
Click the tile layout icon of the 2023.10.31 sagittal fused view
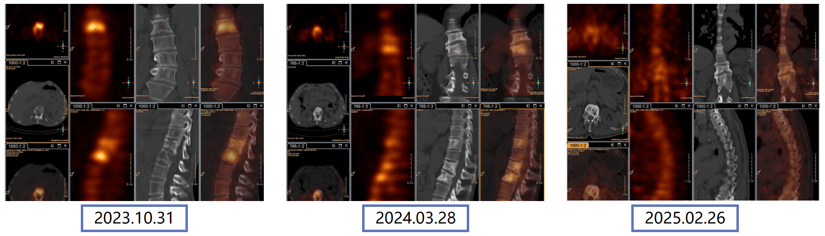click(x=249, y=106)
